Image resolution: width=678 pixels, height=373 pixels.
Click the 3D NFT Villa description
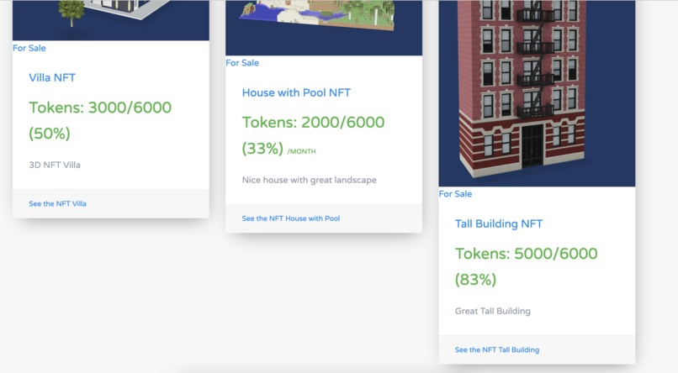click(x=55, y=165)
